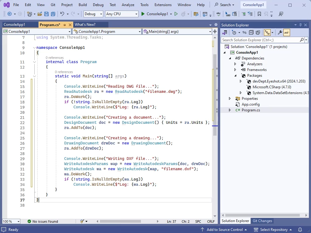Sync Solution Explorer with the active document
Image resolution: width=311 pixels, height=233 pixels.
[x=244, y=32]
